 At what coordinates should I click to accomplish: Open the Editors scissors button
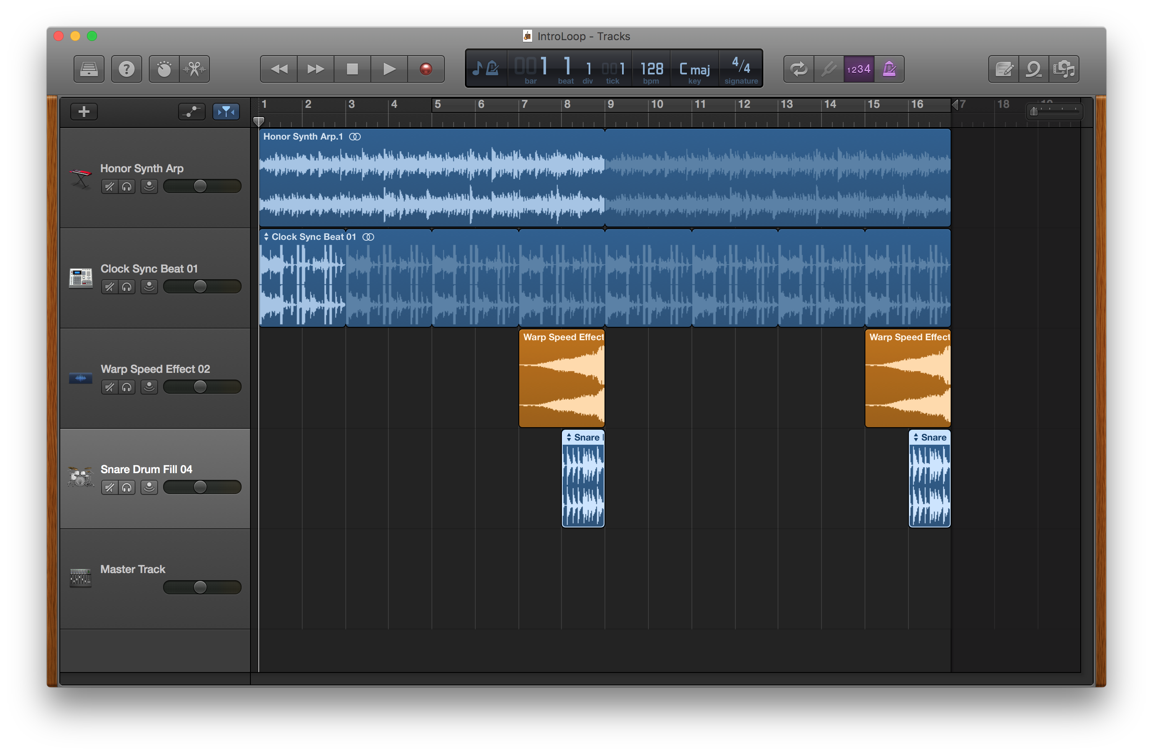[195, 69]
